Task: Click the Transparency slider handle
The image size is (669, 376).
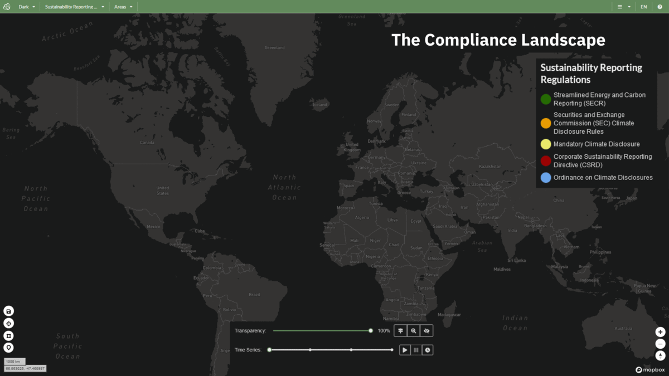Action: [371, 331]
